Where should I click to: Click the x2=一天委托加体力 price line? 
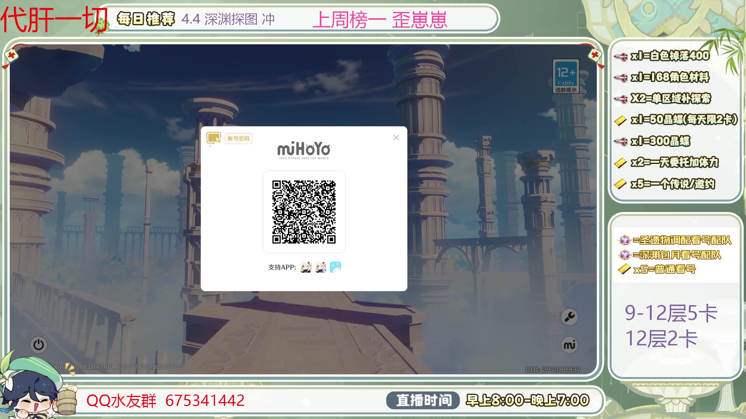tap(674, 162)
